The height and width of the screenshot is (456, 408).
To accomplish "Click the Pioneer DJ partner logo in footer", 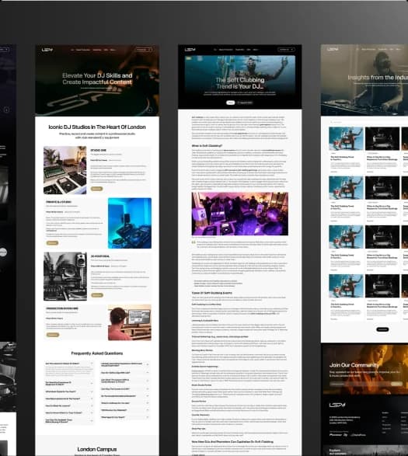I will [339, 435].
